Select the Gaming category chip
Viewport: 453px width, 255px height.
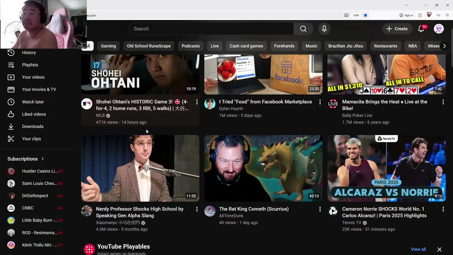click(108, 46)
